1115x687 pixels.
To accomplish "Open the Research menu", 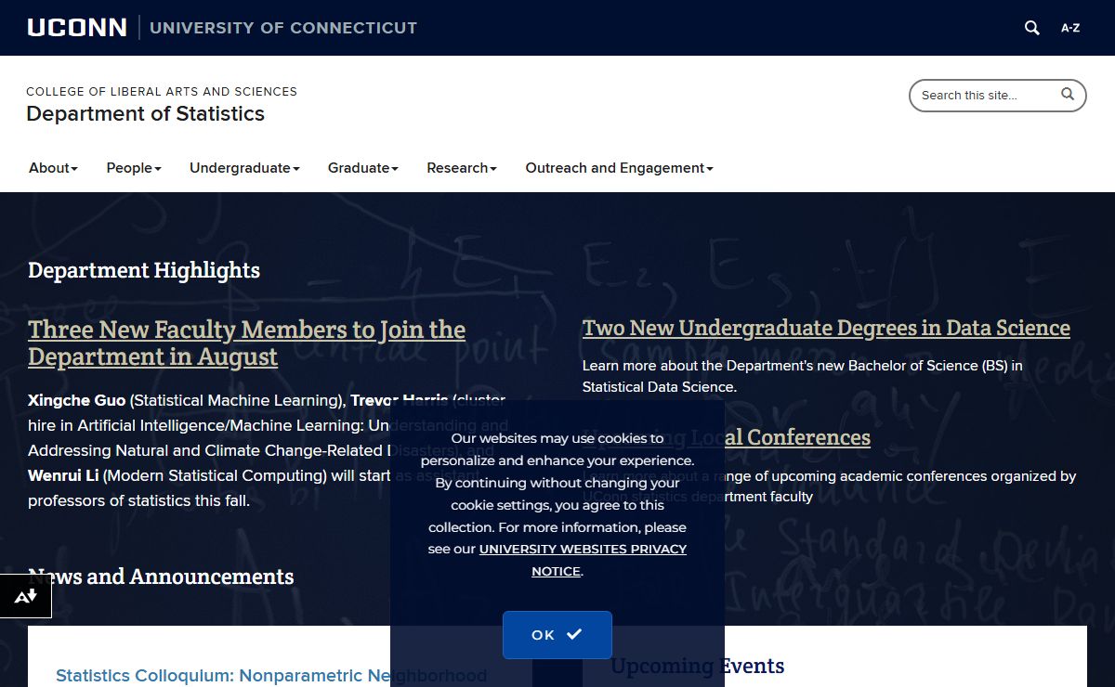I will coord(462,168).
